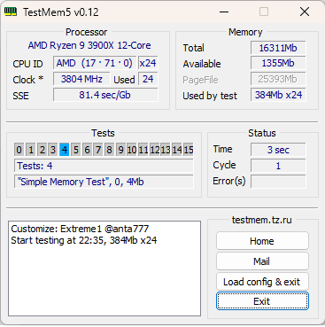325x327 pixels.
Task: Select test box number 1
Action: tap(31, 150)
